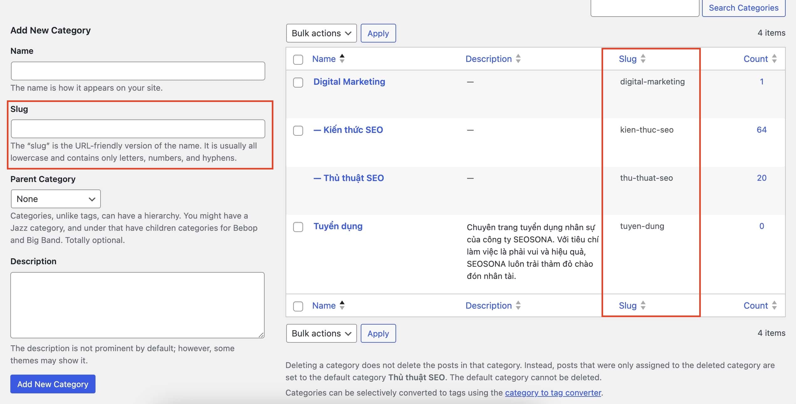The height and width of the screenshot is (404, 796).
Task: Open the Kiến thức SEO category
Action: [x=348, y=130]
